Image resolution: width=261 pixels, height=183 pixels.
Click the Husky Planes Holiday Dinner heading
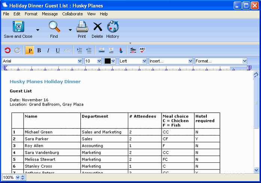click(45, 82)
